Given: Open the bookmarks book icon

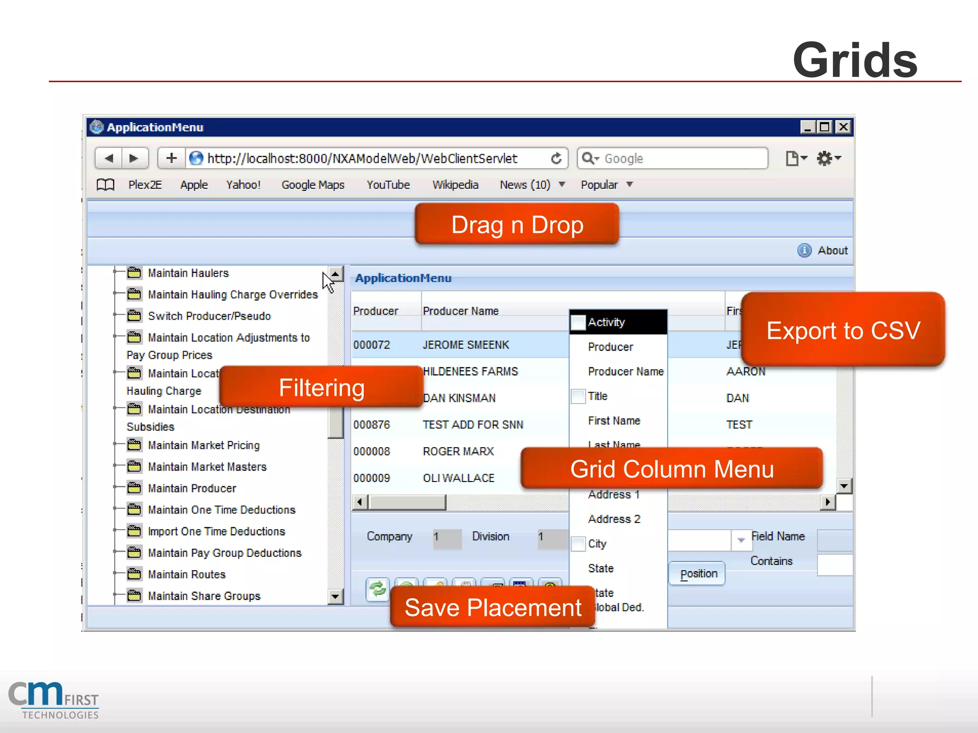Looking at the screenshot, I should point(106,185).
